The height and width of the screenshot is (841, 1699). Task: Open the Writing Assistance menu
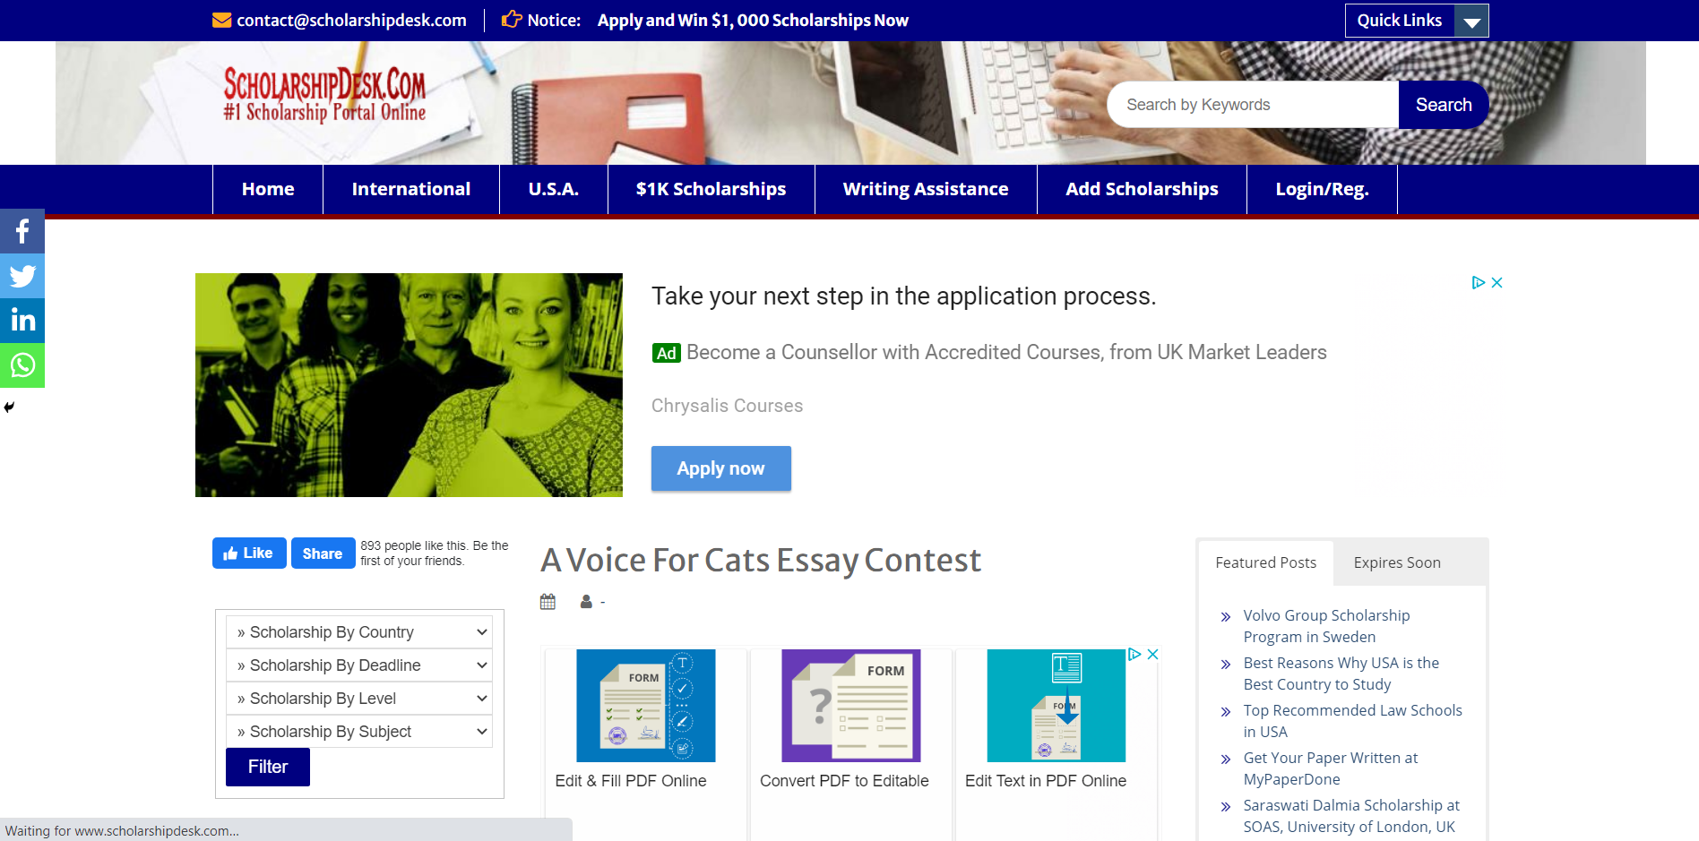coord(925,189)
